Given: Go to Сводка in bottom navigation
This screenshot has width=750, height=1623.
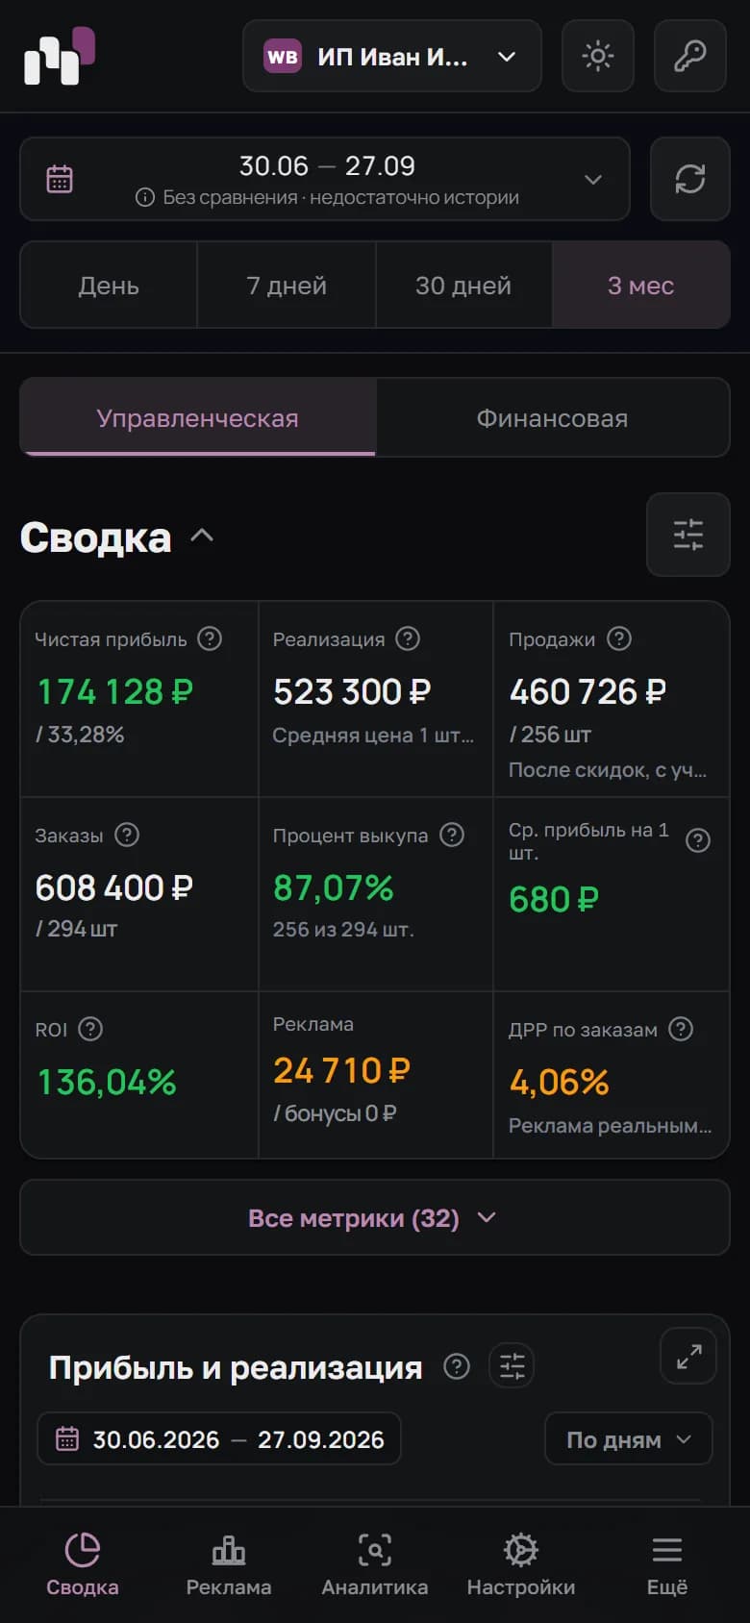Looking at the screenshot, I should [x=83, y=1564].
